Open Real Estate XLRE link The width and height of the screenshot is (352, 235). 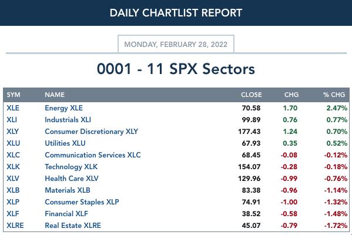[x=73, y=226]
